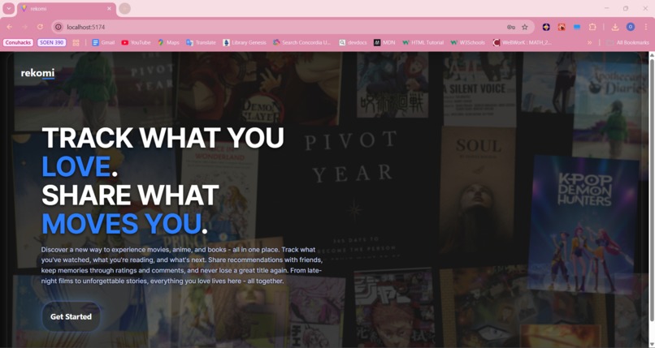Click the browser forward arrow

pos(24,27)
